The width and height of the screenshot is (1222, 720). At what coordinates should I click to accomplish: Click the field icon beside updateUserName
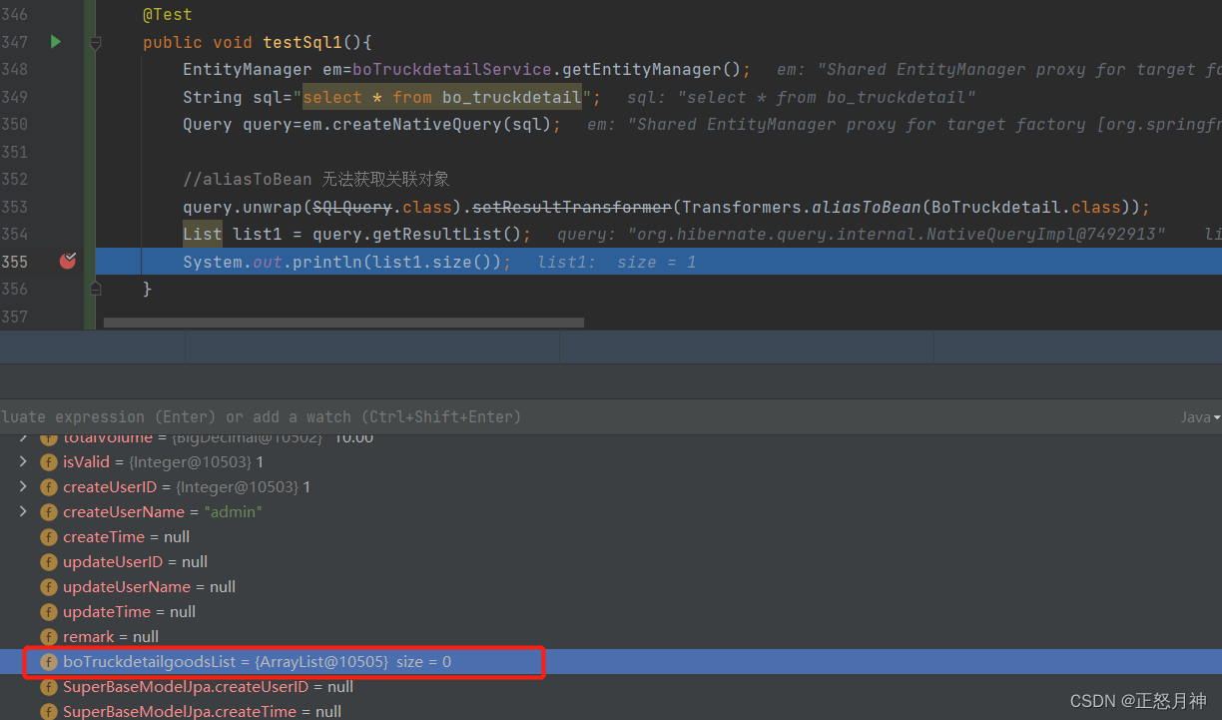(48, 587)
